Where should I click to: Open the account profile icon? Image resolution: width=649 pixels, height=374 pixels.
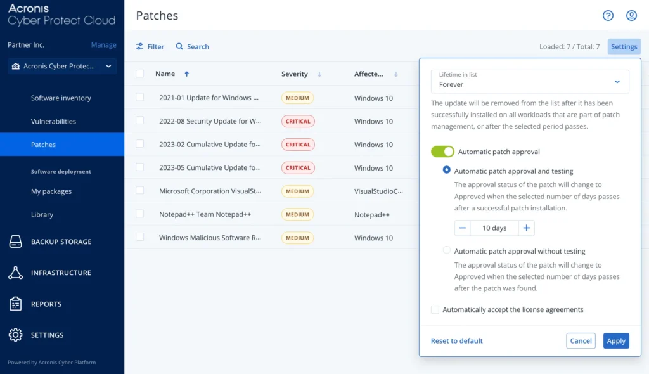click(x=631, y=15)
